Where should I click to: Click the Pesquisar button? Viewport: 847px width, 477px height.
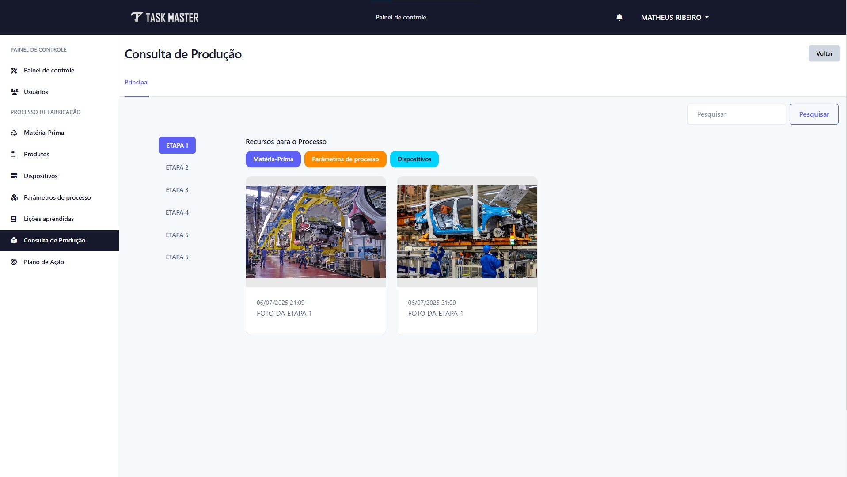pyautogui.click(x=814, y=114)
